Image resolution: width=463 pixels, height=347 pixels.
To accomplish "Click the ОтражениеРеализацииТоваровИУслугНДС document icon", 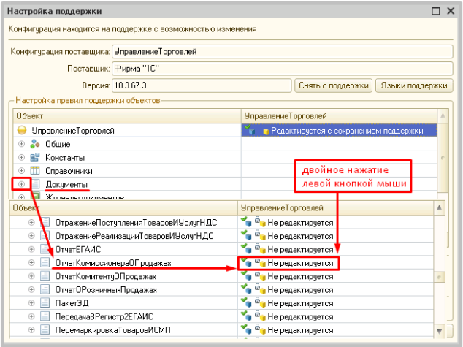I will coord(45,236).
